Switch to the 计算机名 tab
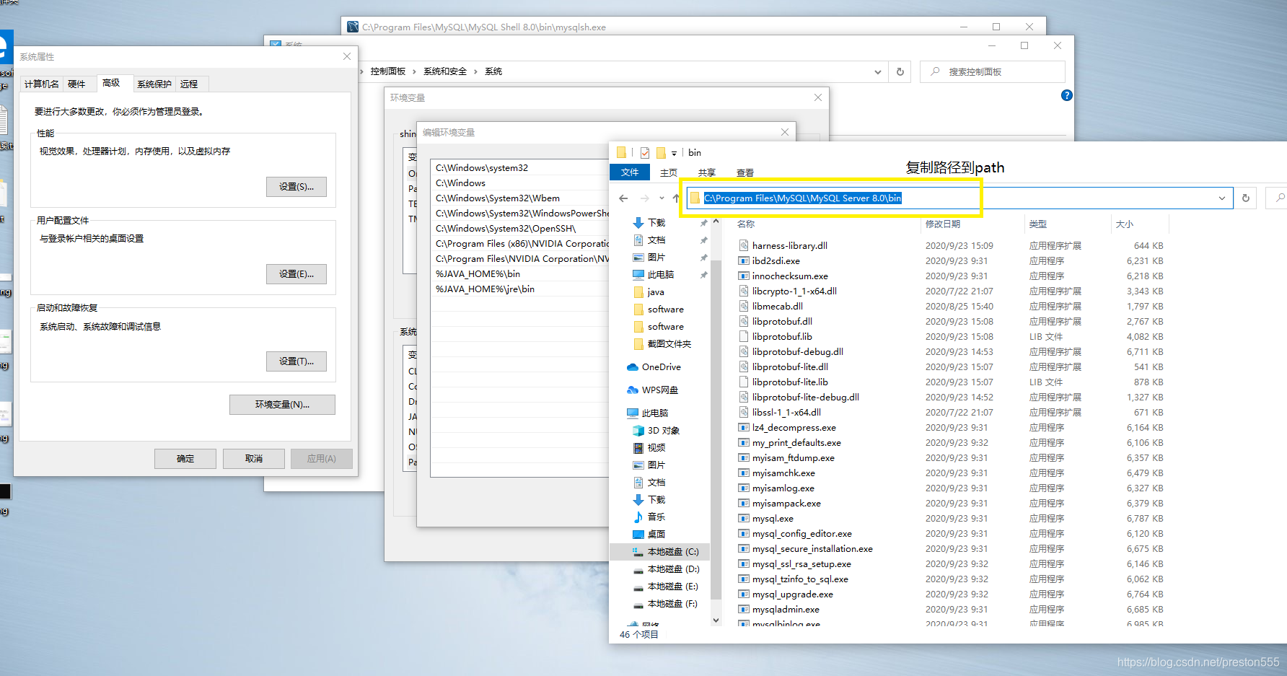Viewport: 1287px width, 676px height. point(42,84)
